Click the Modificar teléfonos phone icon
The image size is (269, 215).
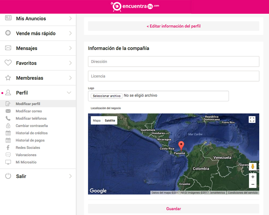[x=8, y=118]
